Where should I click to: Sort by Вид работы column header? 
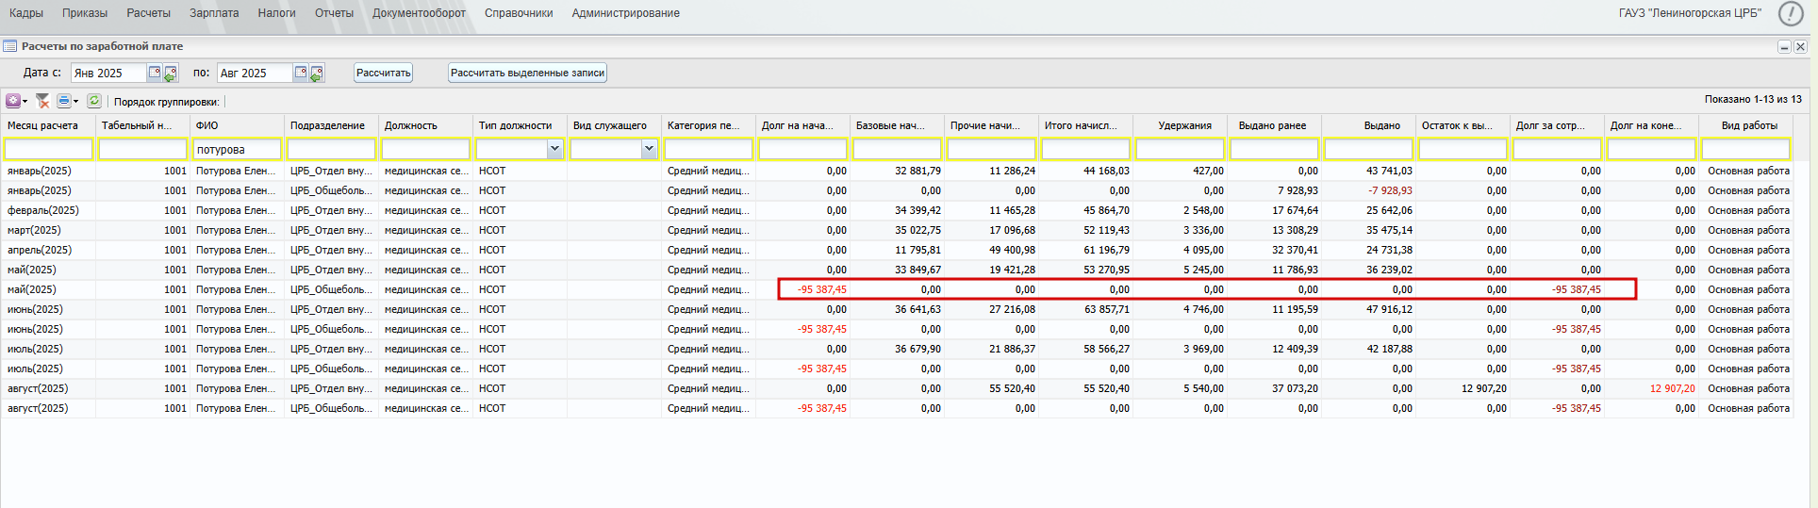pyautogui.click(x=1745, y=125)
